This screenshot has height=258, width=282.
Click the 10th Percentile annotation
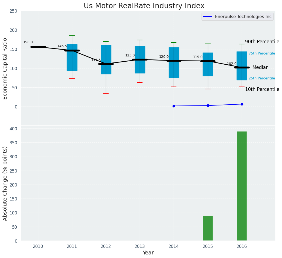pyautogui.click(x=262, y=90)
